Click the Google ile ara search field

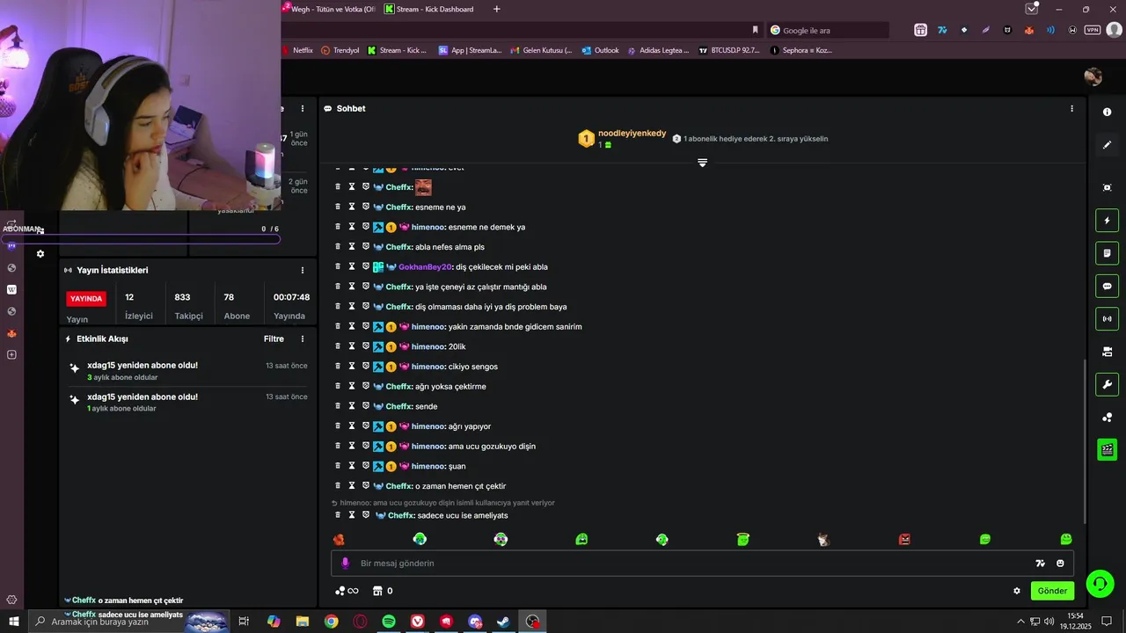[x=827, y=30]
